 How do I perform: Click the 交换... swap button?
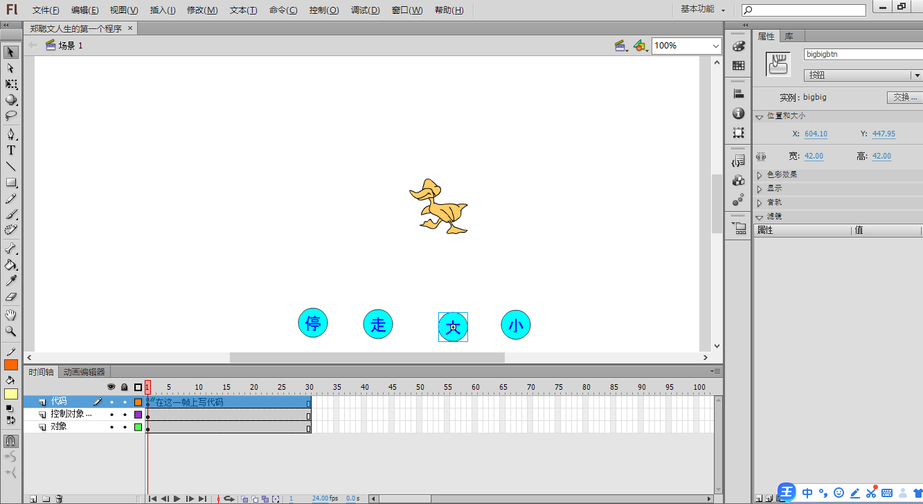(x=904, y=98)
